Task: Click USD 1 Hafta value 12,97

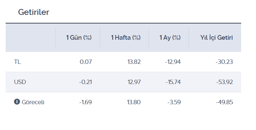Action: [134, 82]
